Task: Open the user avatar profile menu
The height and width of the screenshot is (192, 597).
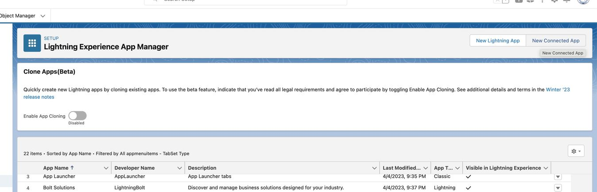Action: pyautogui.click(x=583, y=1)
